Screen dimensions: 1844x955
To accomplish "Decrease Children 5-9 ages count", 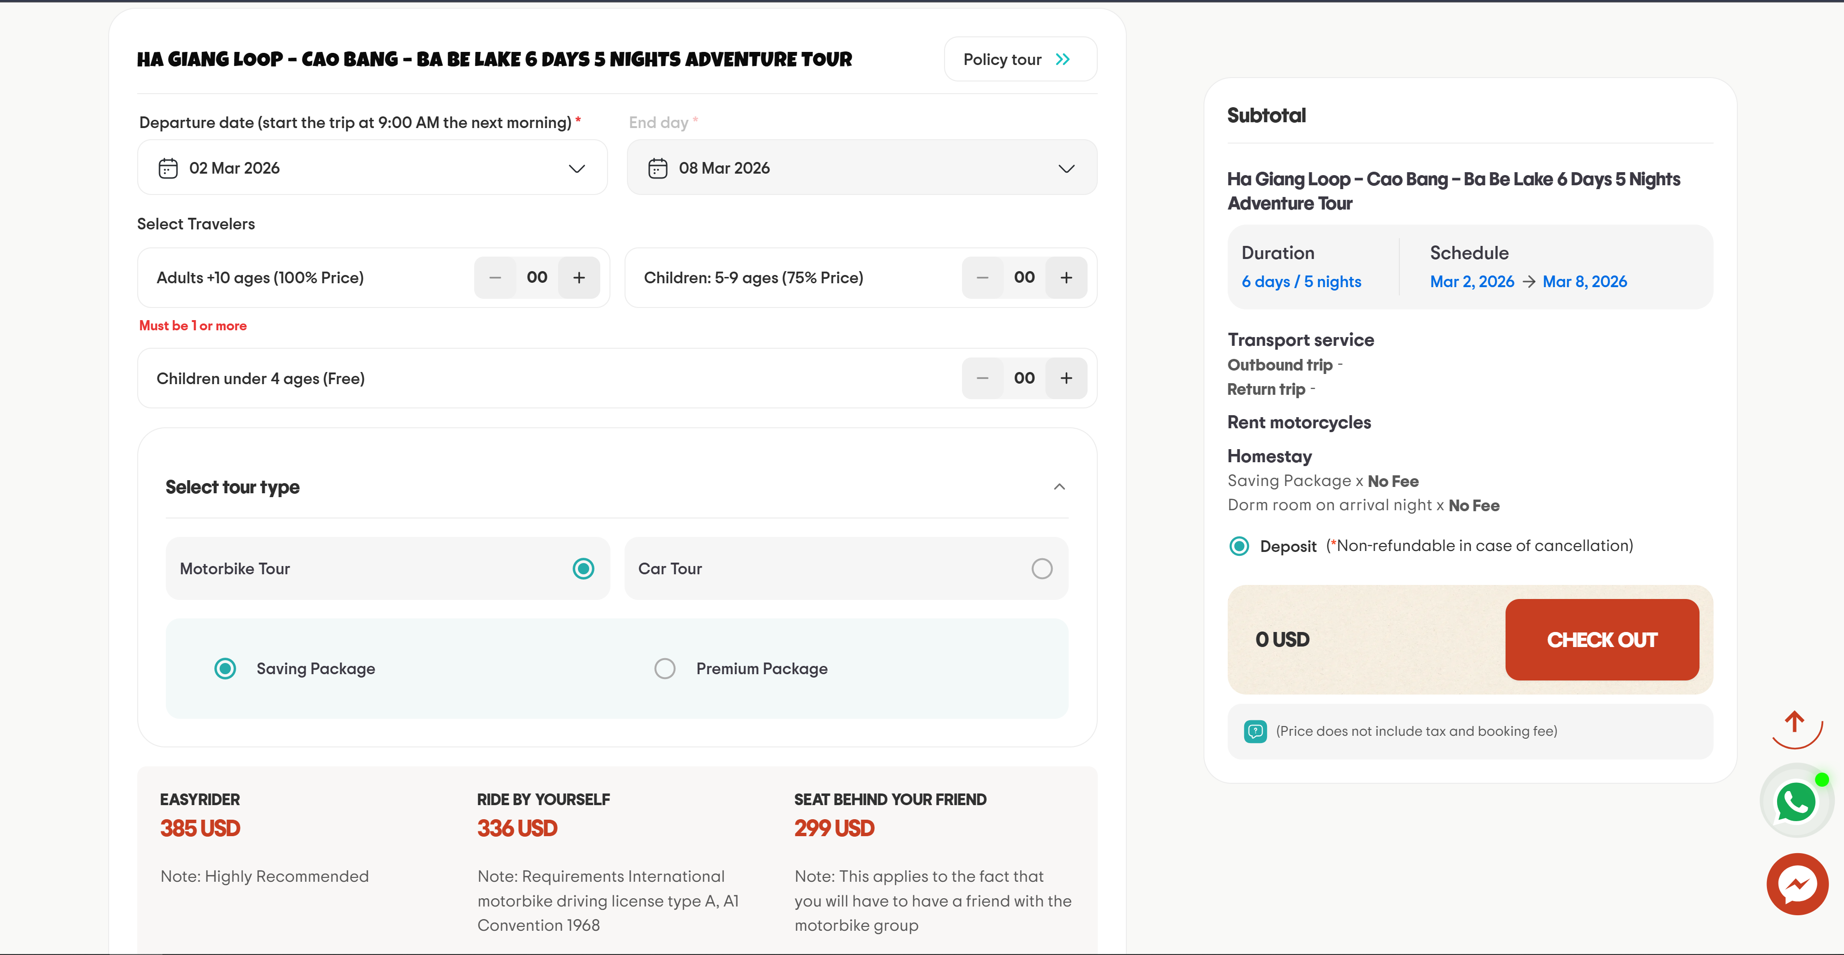I will click(x=982, y=278).
